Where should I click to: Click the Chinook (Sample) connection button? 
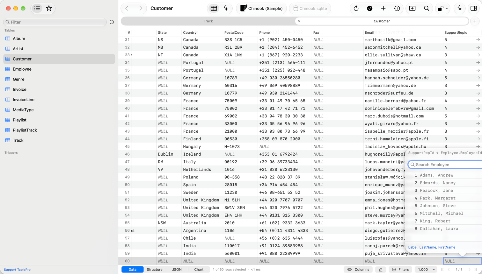point(261,8)
